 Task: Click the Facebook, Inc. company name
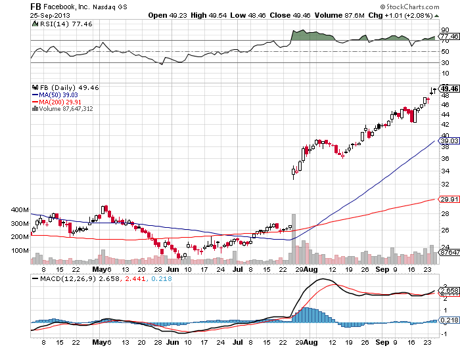66,7
